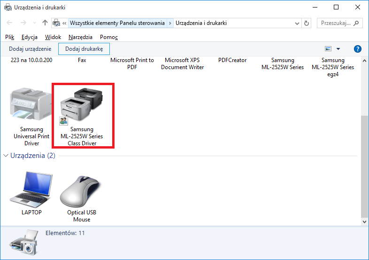This screenshot has height=260, width=369.
Task: Click the Elementów: 11 status text
Action: coord(65,233)
